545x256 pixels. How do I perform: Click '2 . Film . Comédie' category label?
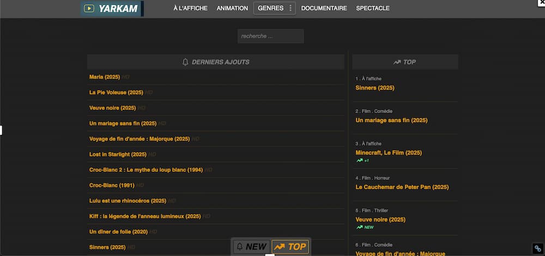coord(374,111)
